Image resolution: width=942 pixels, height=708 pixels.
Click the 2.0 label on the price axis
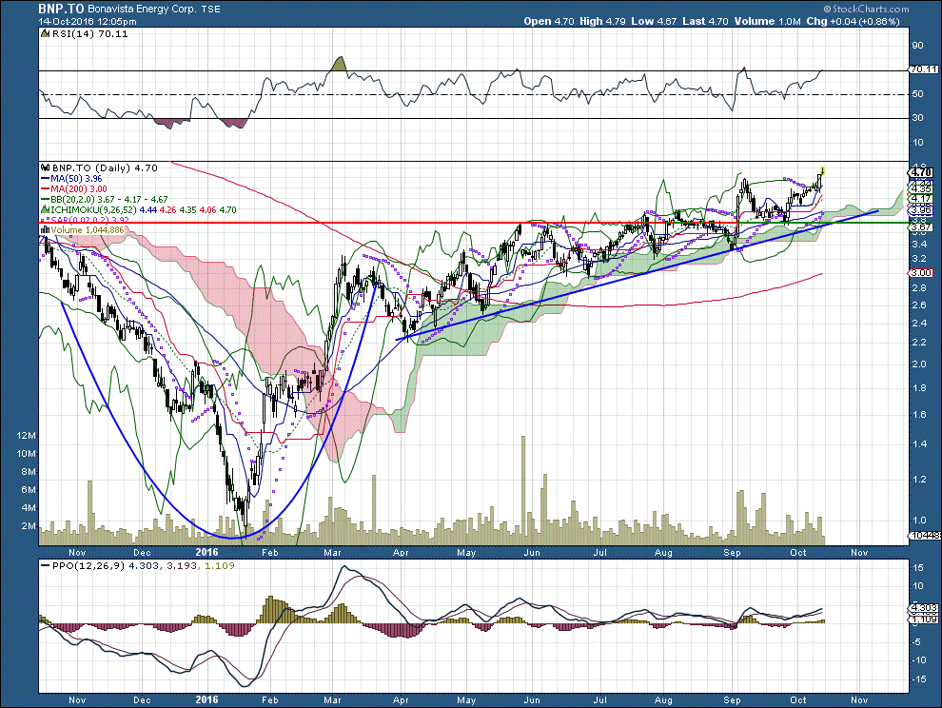[919, 364]
